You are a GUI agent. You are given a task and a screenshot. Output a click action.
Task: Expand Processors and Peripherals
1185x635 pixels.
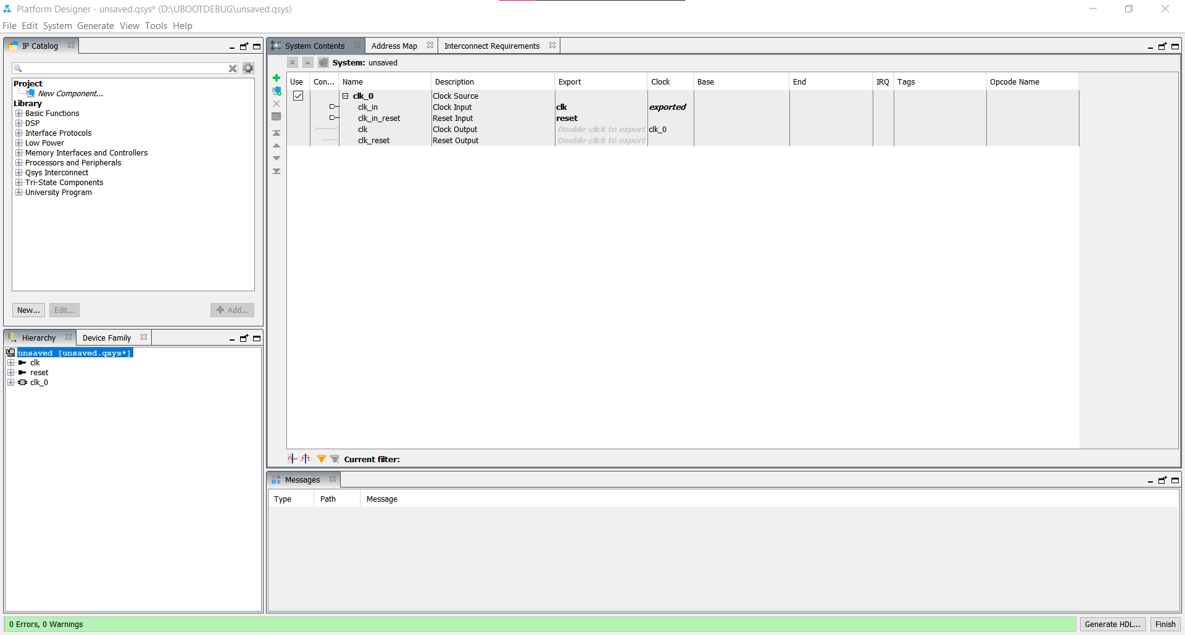pos(19,162)
